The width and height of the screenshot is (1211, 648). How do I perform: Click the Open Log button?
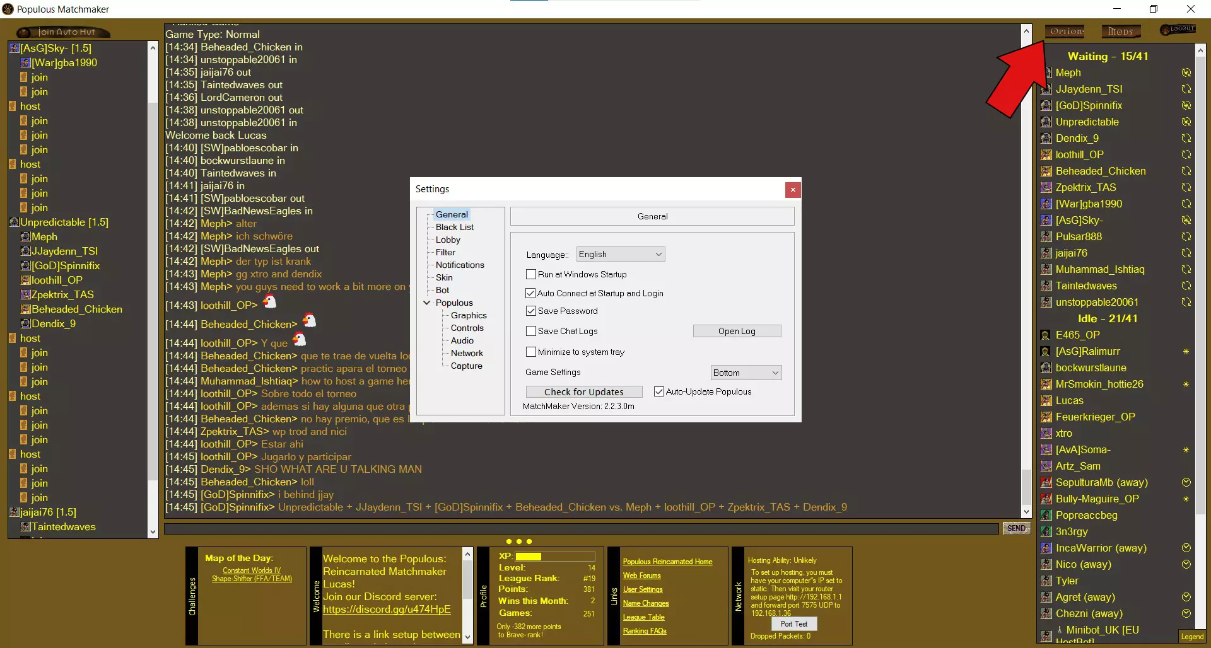[x=737, y=331]
